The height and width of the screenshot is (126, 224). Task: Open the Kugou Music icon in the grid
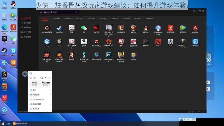[x=195, y=42]
